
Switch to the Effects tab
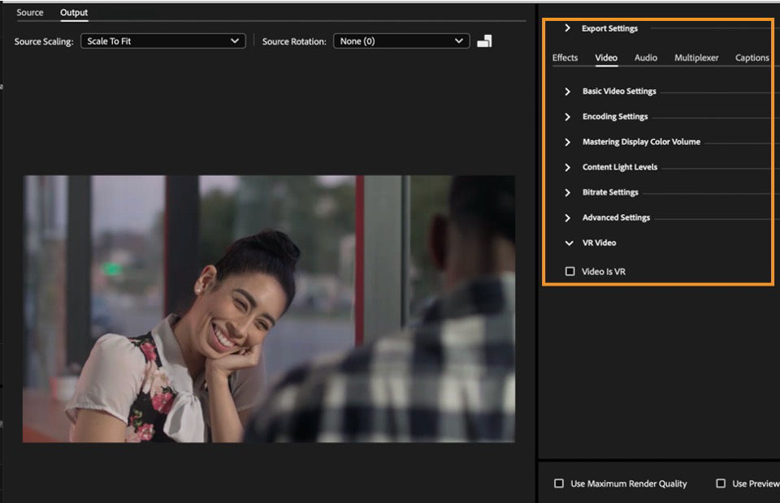click(x=565, y=57)
